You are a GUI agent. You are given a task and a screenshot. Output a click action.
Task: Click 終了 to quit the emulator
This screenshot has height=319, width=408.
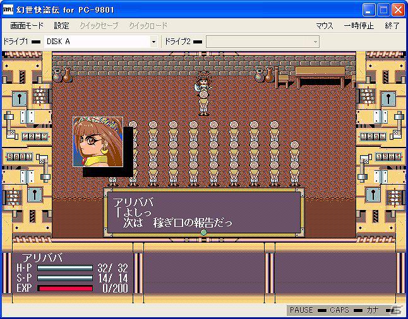[x=392, y=26]
